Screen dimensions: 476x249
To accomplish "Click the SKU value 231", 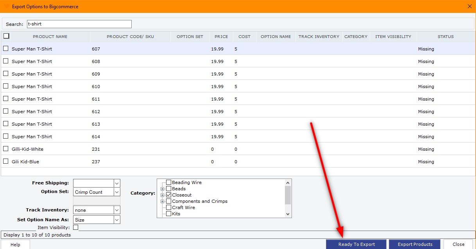I will point(96,149).
